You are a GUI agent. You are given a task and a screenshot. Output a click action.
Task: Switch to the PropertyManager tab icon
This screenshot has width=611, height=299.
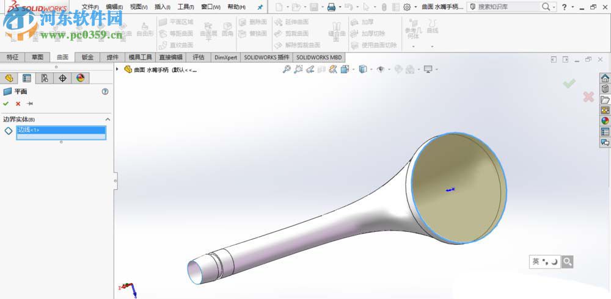[26, 78]
